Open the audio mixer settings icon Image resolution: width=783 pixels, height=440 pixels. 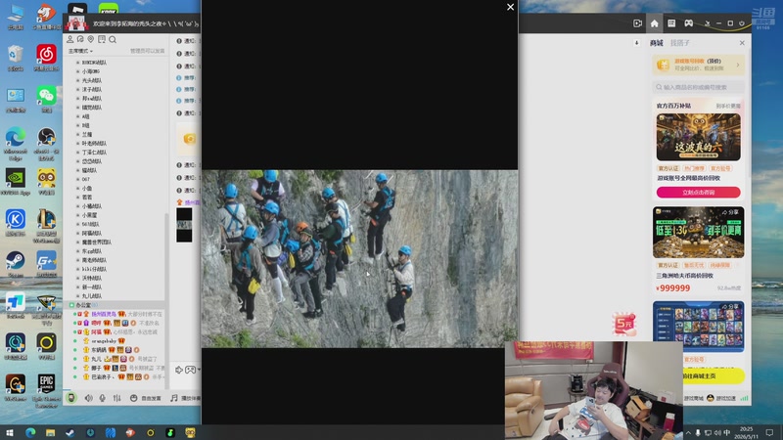coord(116,398)
